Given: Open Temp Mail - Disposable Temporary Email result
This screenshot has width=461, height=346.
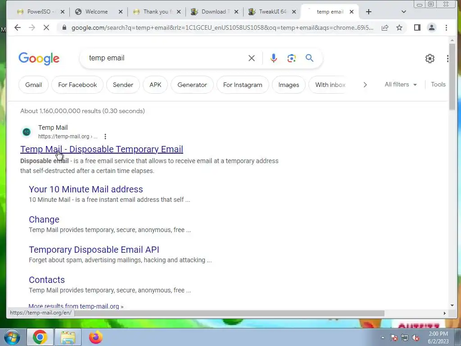Looking at the screenshot, I should (102, 149).
